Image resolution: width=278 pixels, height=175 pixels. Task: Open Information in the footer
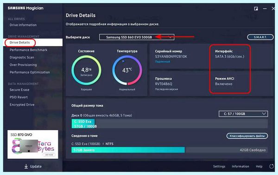[x=240, y=167]
